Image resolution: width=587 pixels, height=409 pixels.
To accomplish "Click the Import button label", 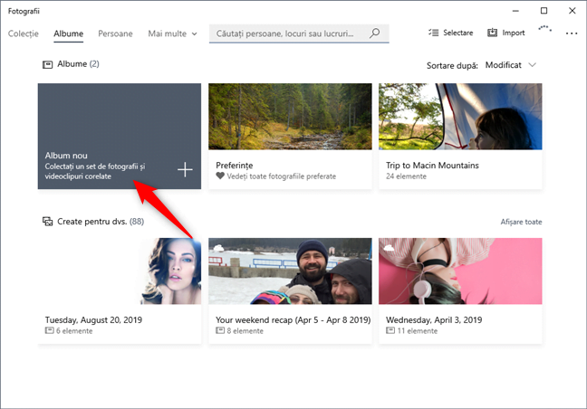I will coord(514,33).
